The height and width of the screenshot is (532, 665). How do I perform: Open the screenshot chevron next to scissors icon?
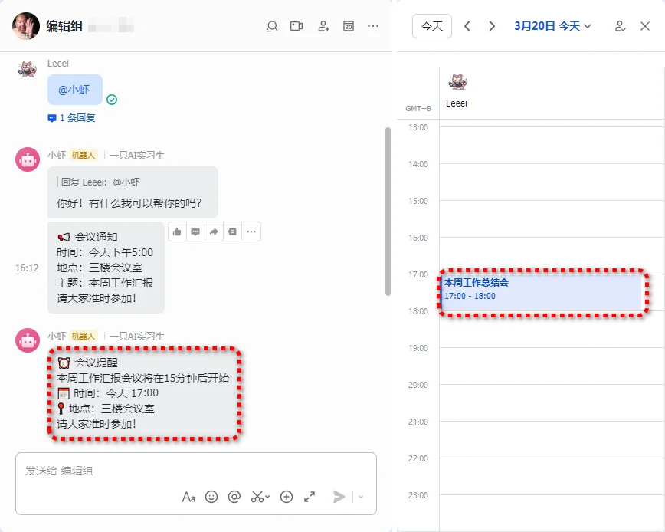point(267,497)
